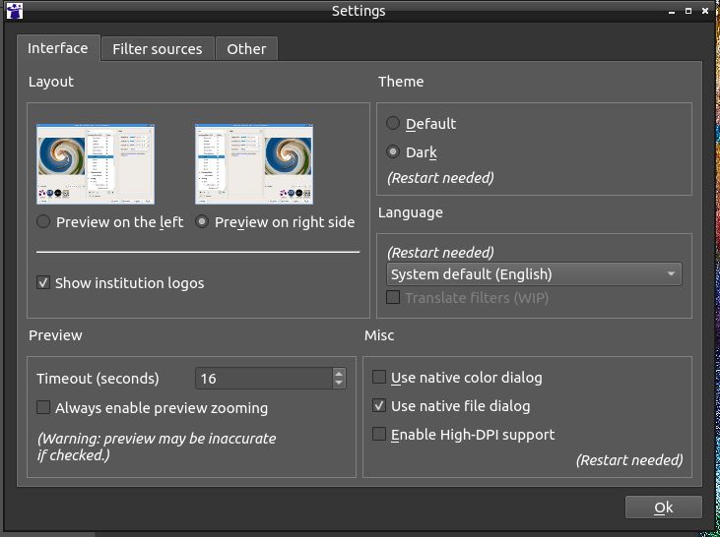
Task: Switch to the Interface tab
Action: (x=58, y=48)
